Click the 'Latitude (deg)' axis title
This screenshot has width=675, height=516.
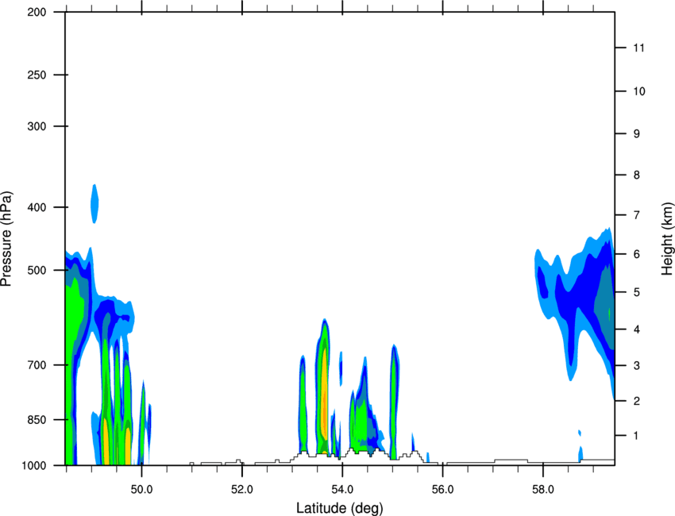[340, 508]
